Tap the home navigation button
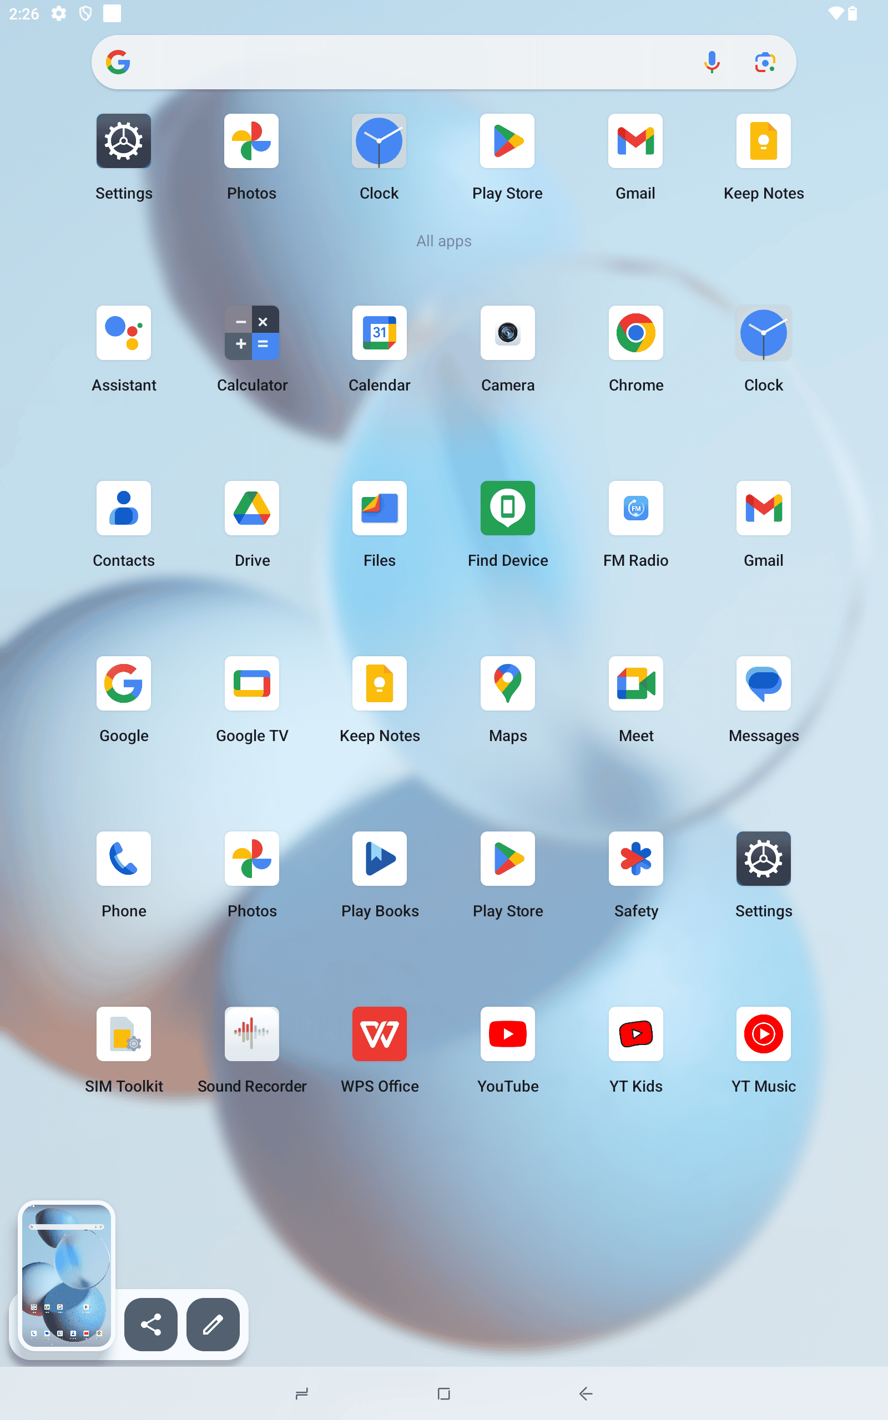 click(444, 1393)
